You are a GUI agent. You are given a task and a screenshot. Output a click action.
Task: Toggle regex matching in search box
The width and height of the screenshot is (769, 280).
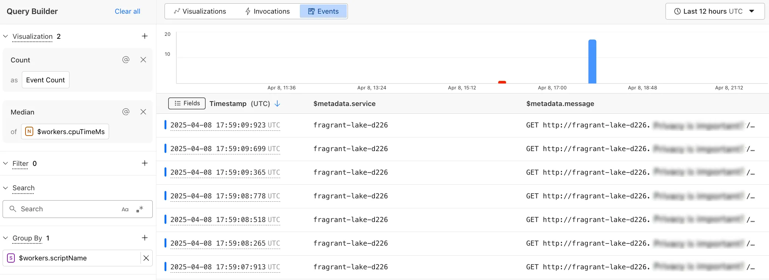(x=140, y=209)
